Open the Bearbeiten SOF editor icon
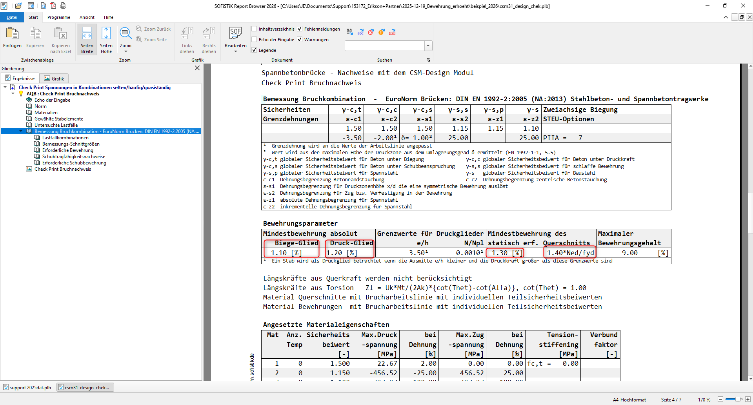 click(235, 38)
